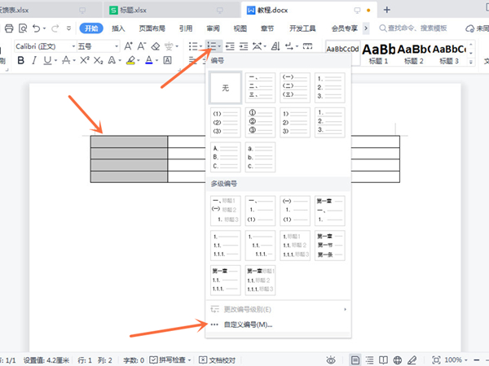Toggle bold formatting
Viewport: 489px width, 366px height.
click(20, 61)
